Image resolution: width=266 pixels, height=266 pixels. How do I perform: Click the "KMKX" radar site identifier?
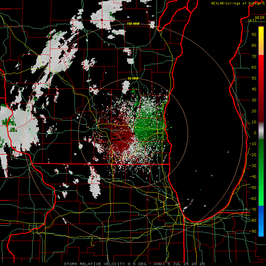point(160,264)
